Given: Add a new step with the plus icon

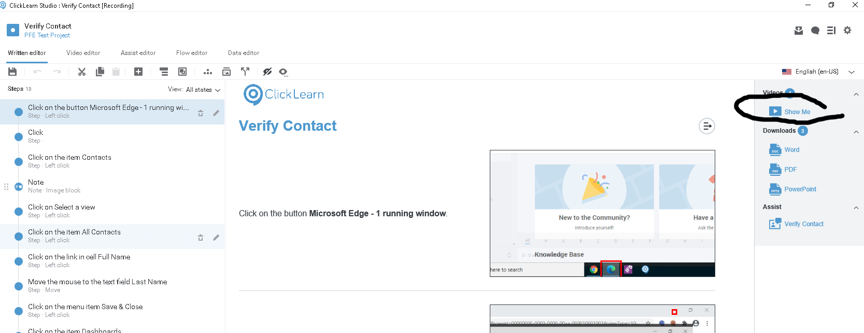Looking at the screenshot, I should coord(138,72).
